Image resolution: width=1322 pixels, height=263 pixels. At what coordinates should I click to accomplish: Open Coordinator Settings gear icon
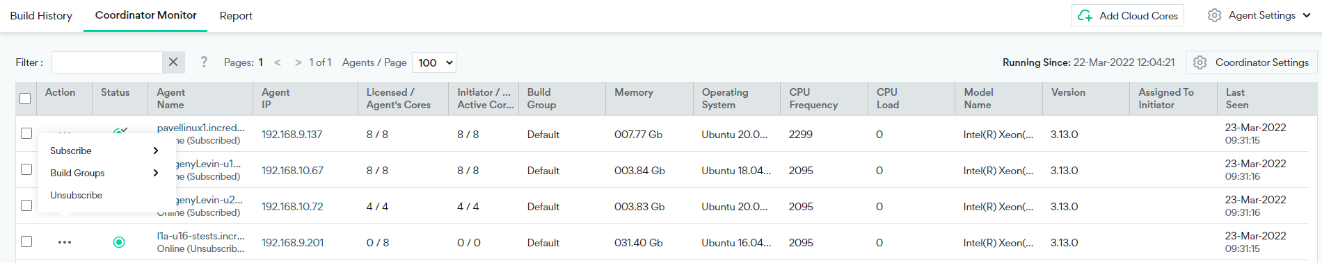pyautogui.click(x=1200, y=62)
